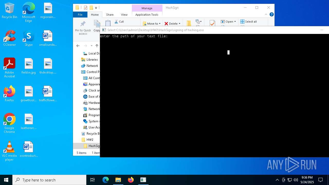This screenshot has width=329, height=185.
Task: Go forward in Explorer navigation
Action: coord(85,46)
